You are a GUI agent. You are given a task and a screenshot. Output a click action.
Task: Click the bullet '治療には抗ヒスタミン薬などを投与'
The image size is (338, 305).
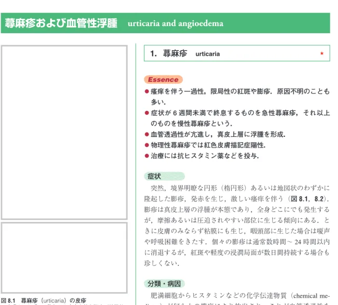point(202,156)
